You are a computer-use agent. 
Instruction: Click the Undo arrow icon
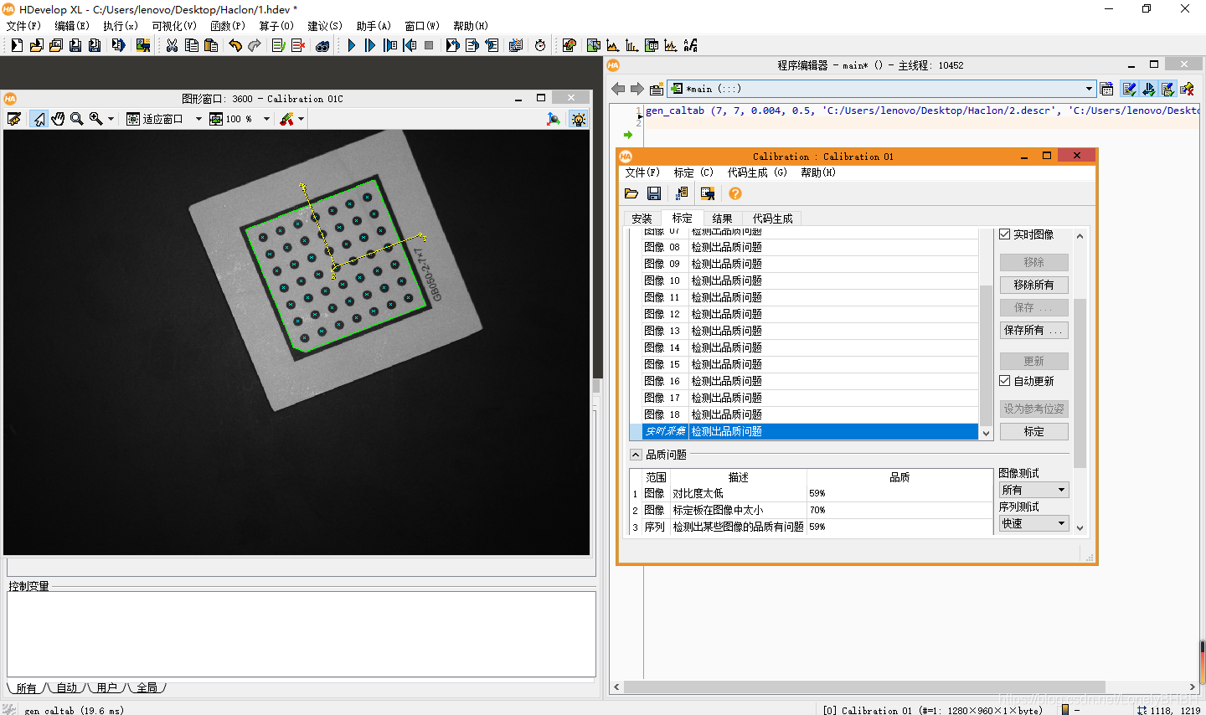235,45
